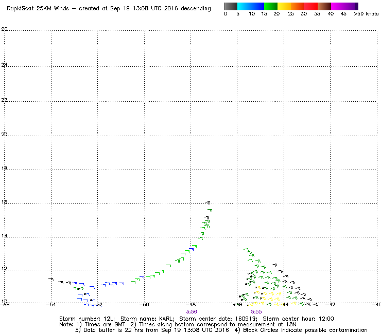Viewport: 381px width, 334px height.
Task: Click longitude axis label '-54'
Action: click(51, 305)
